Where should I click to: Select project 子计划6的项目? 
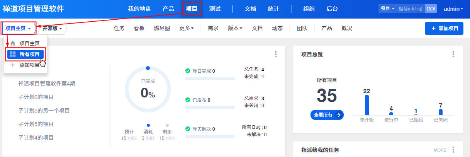tap(36, 97)
